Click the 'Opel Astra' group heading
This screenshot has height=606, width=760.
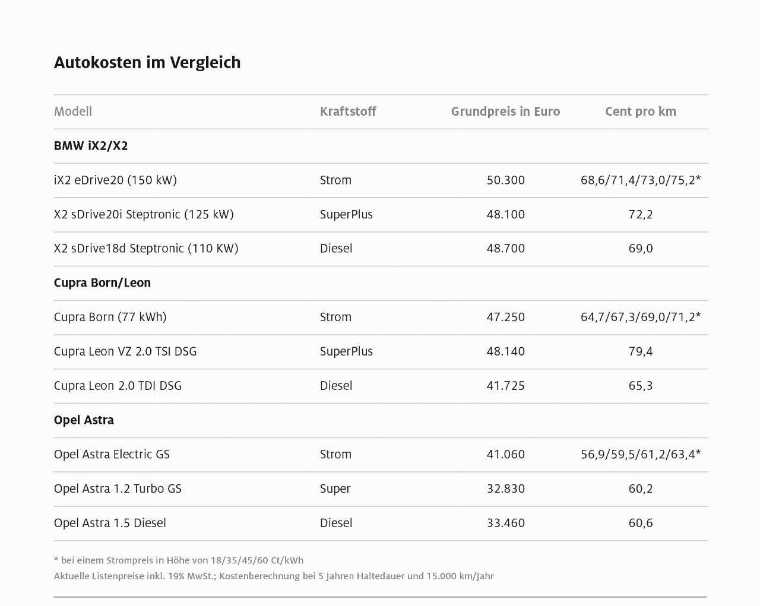coord(84,420)
